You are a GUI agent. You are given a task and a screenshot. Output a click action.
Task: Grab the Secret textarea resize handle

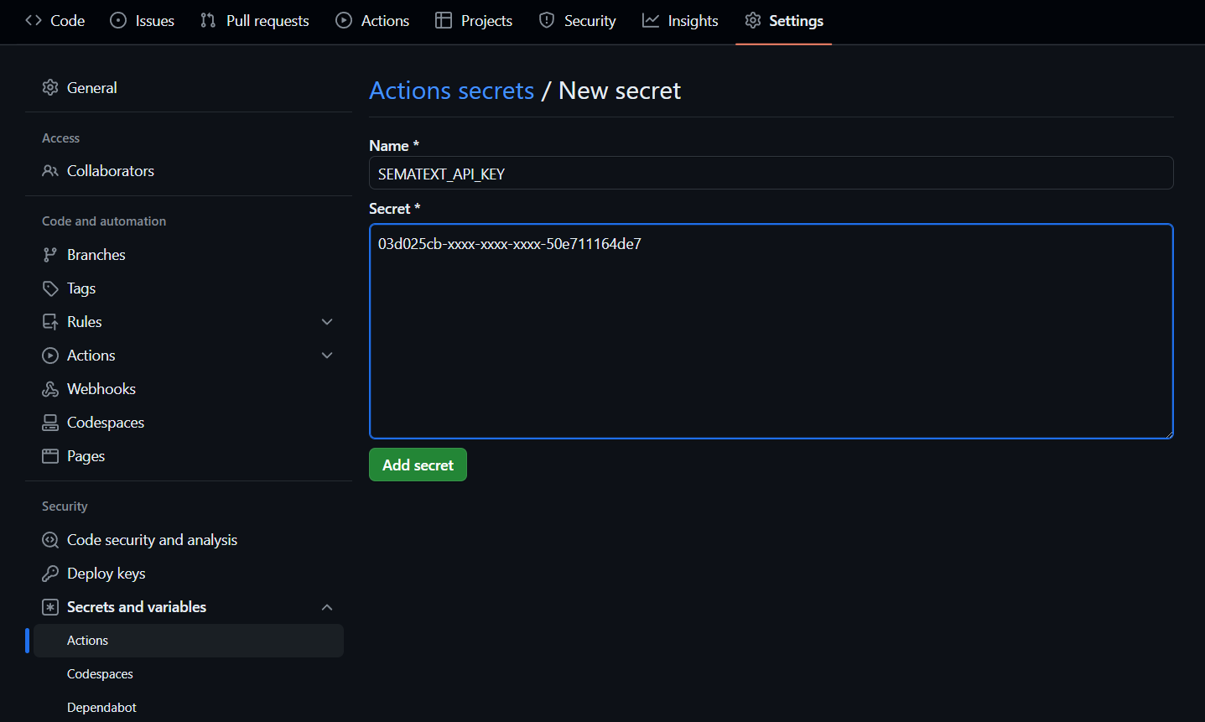(1168, 434)
